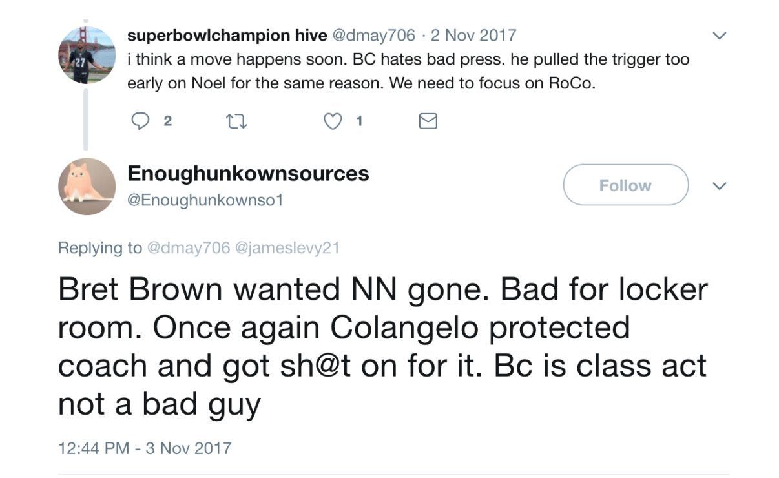Expand the chevron menu on the dmay706 tweet
This screenshot has width=779, height=478.
click(720, 36)
